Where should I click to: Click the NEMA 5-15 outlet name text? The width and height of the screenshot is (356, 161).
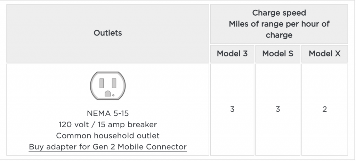pyautogui.click(x=108, y=113)
